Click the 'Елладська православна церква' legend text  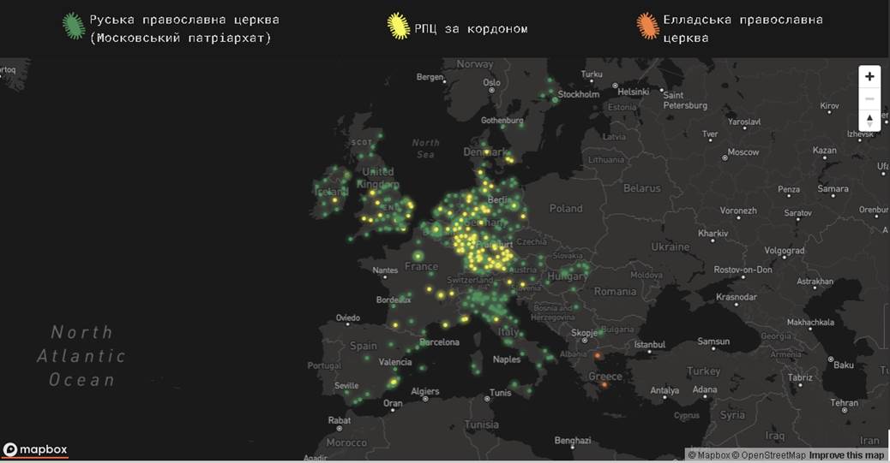coord(743,28)
